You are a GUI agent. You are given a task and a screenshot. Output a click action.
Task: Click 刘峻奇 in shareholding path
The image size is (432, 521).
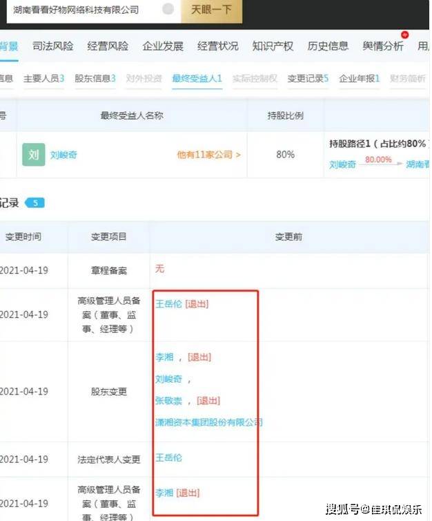tap(342, 164)
